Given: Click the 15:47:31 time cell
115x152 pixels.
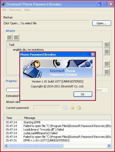Looking at the screenshot, I should click(11, 140).
